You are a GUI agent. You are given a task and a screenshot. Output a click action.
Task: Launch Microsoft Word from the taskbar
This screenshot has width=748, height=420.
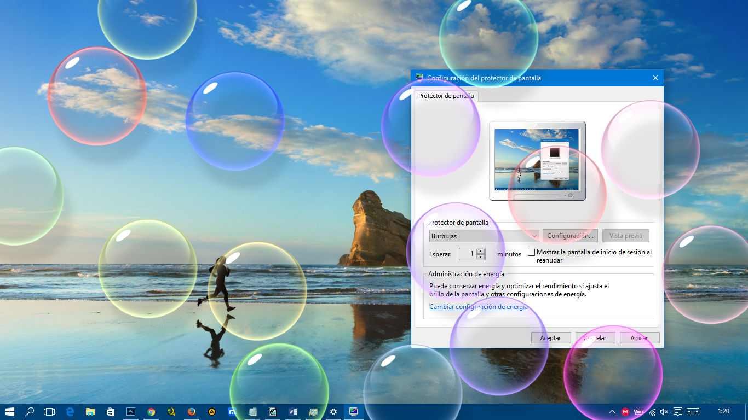click(x=293, y=412)
